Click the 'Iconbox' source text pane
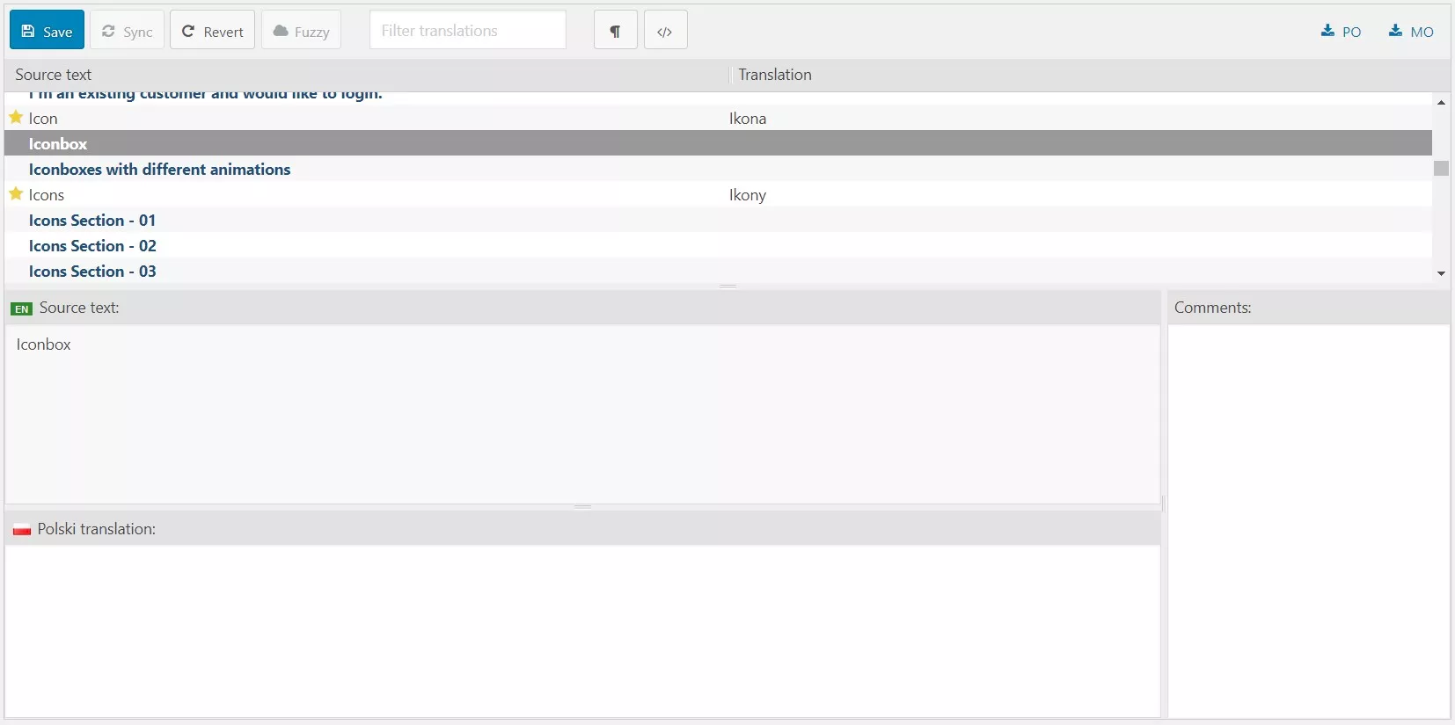 582,415
